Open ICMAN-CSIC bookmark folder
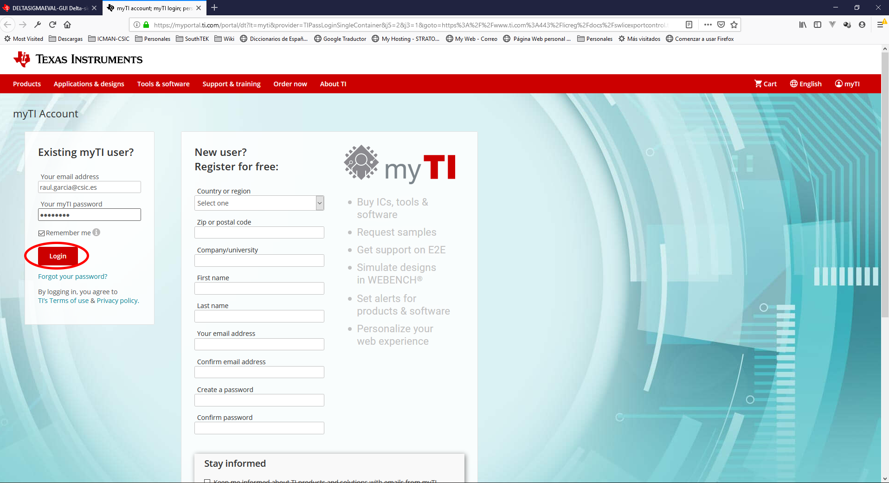 click(x=109, y=39)
